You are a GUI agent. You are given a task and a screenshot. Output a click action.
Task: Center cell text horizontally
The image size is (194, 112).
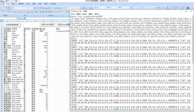44,12
